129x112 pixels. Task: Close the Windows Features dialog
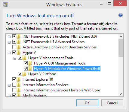click(120, 4)
